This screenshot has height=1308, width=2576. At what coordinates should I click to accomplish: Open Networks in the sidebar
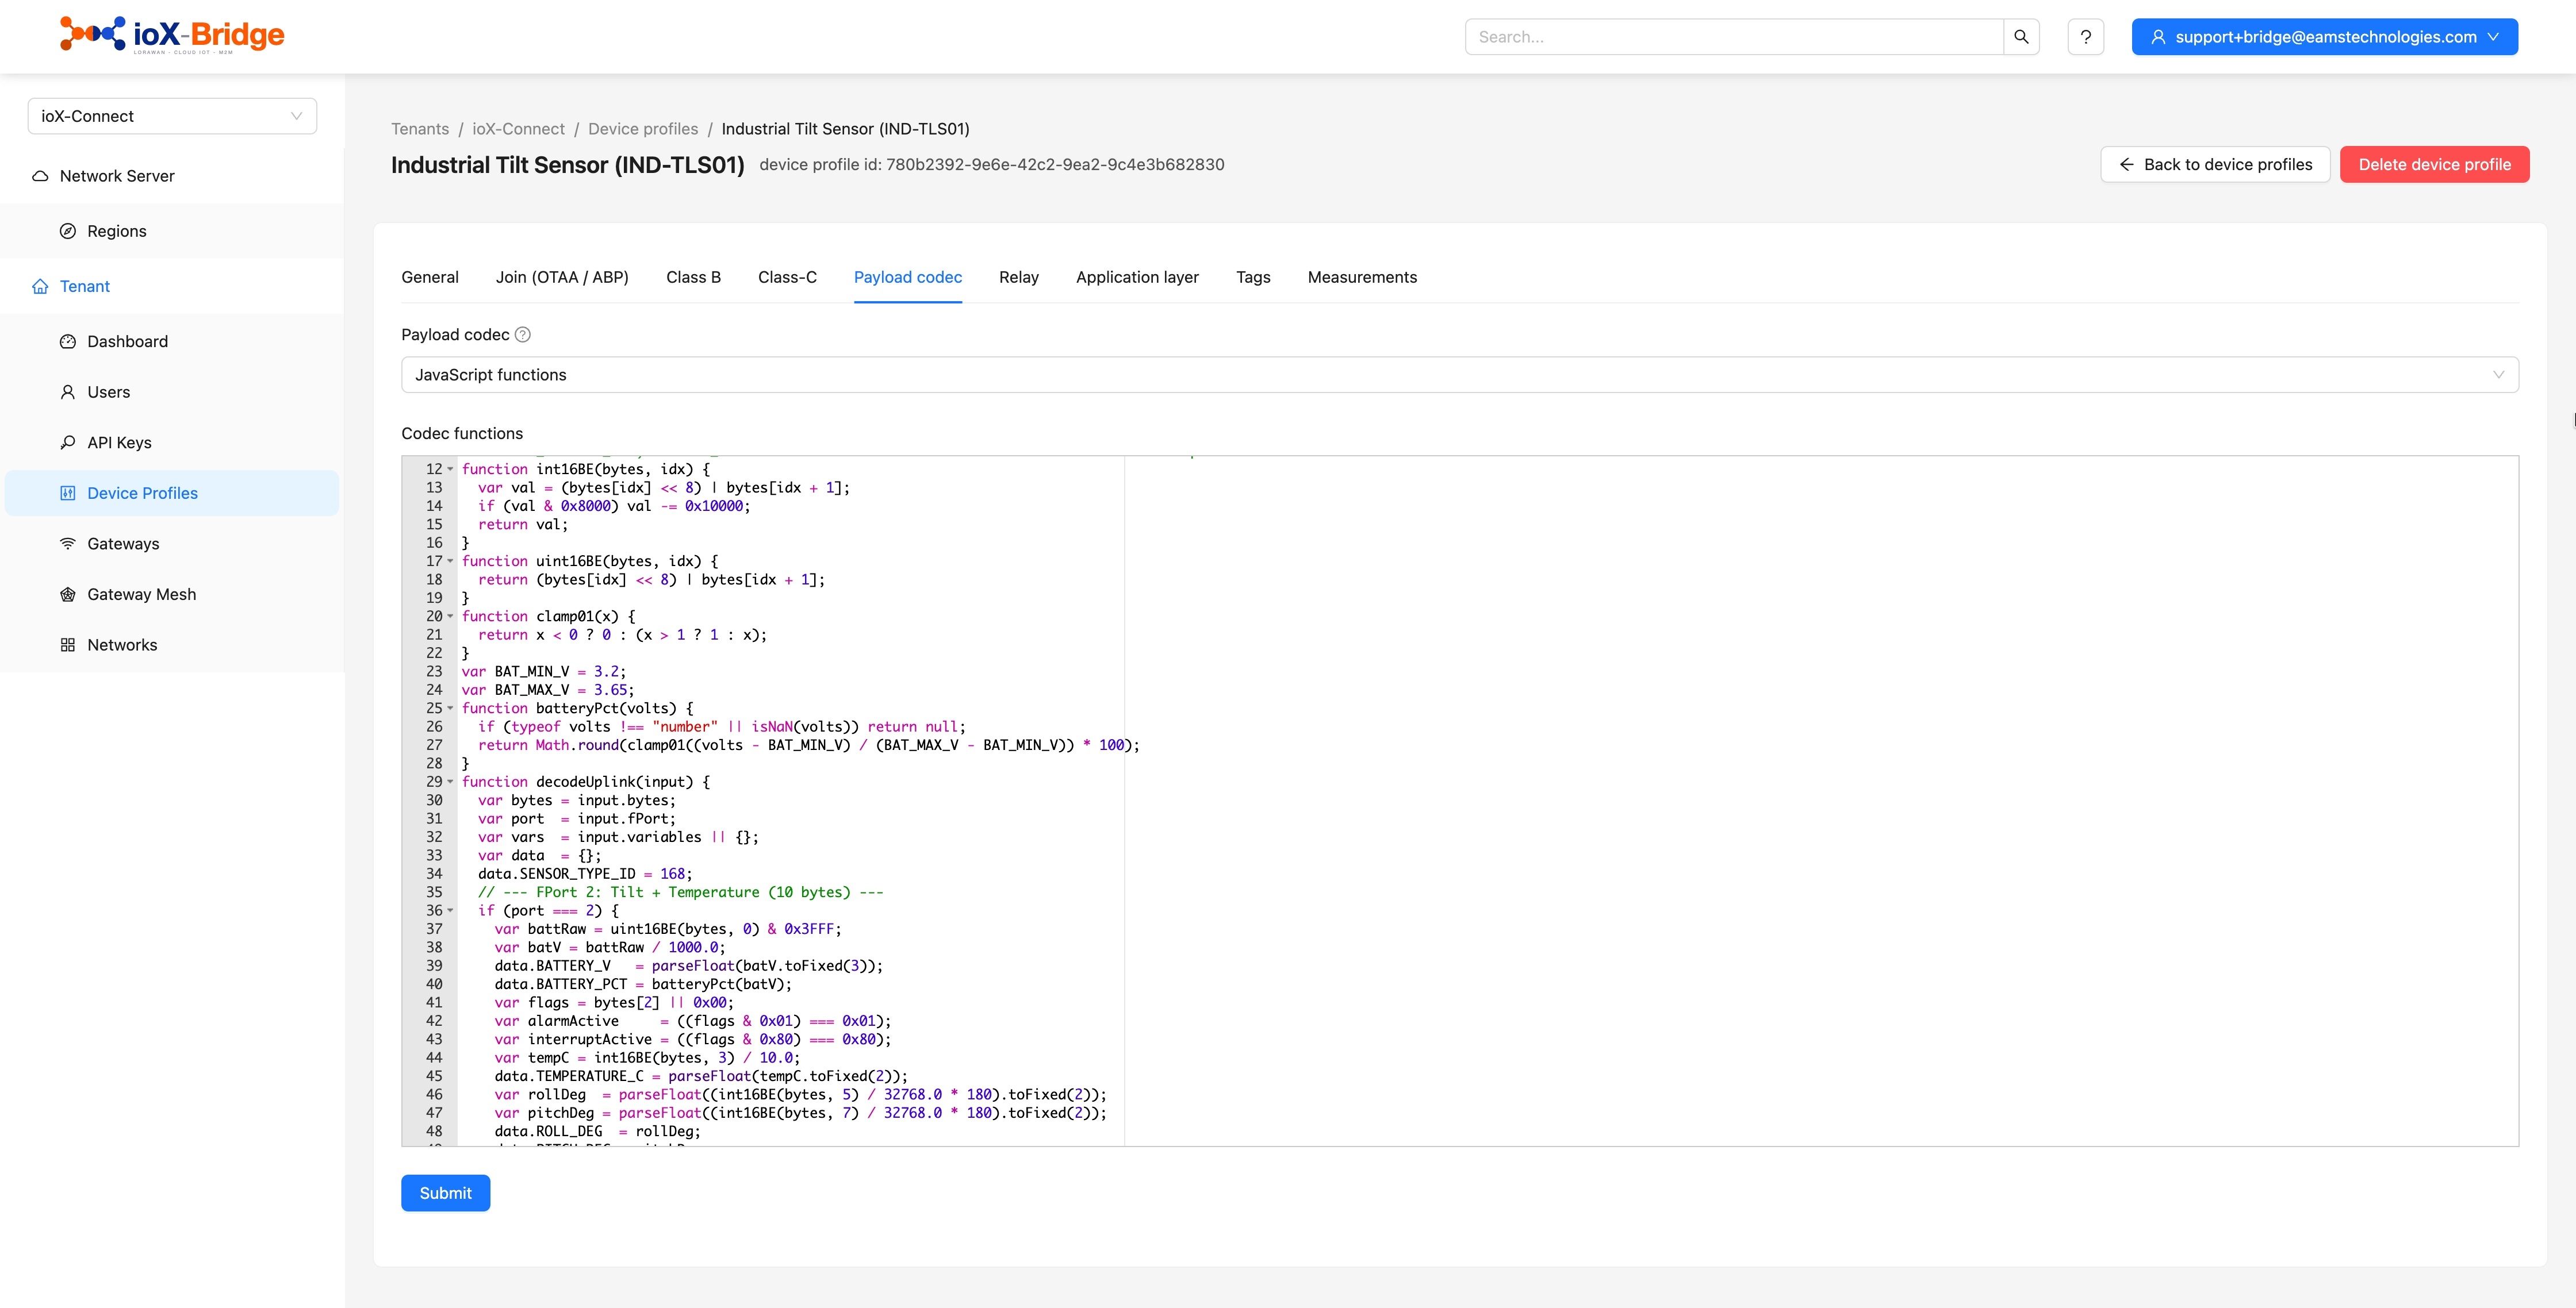(172, 645)
